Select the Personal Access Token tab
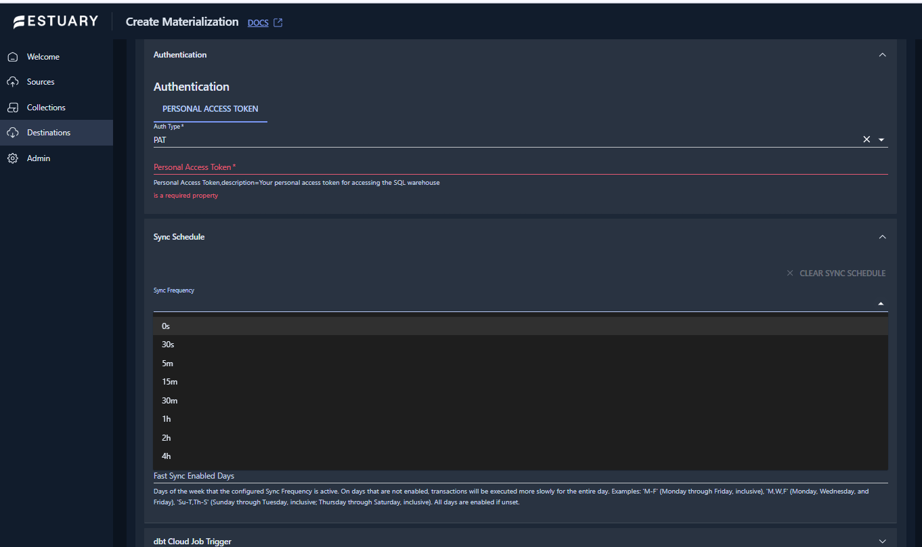 click(210, 109)
